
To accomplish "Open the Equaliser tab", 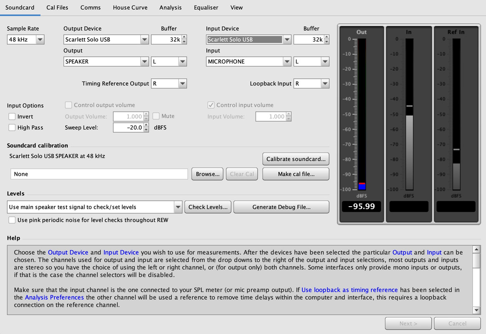I will [206, 8].
